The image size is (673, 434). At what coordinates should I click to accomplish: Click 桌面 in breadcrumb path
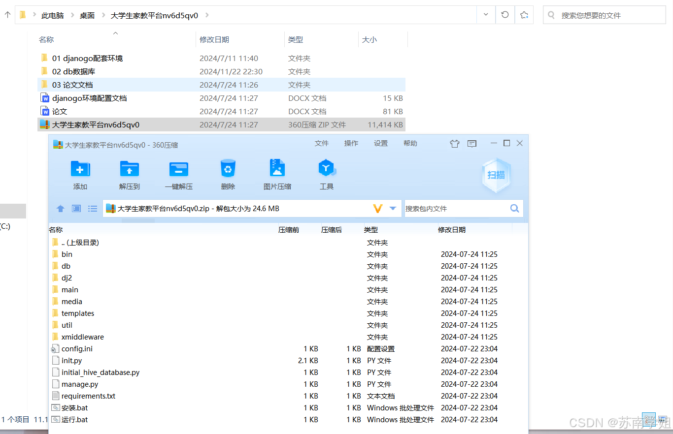coord(87,15)
